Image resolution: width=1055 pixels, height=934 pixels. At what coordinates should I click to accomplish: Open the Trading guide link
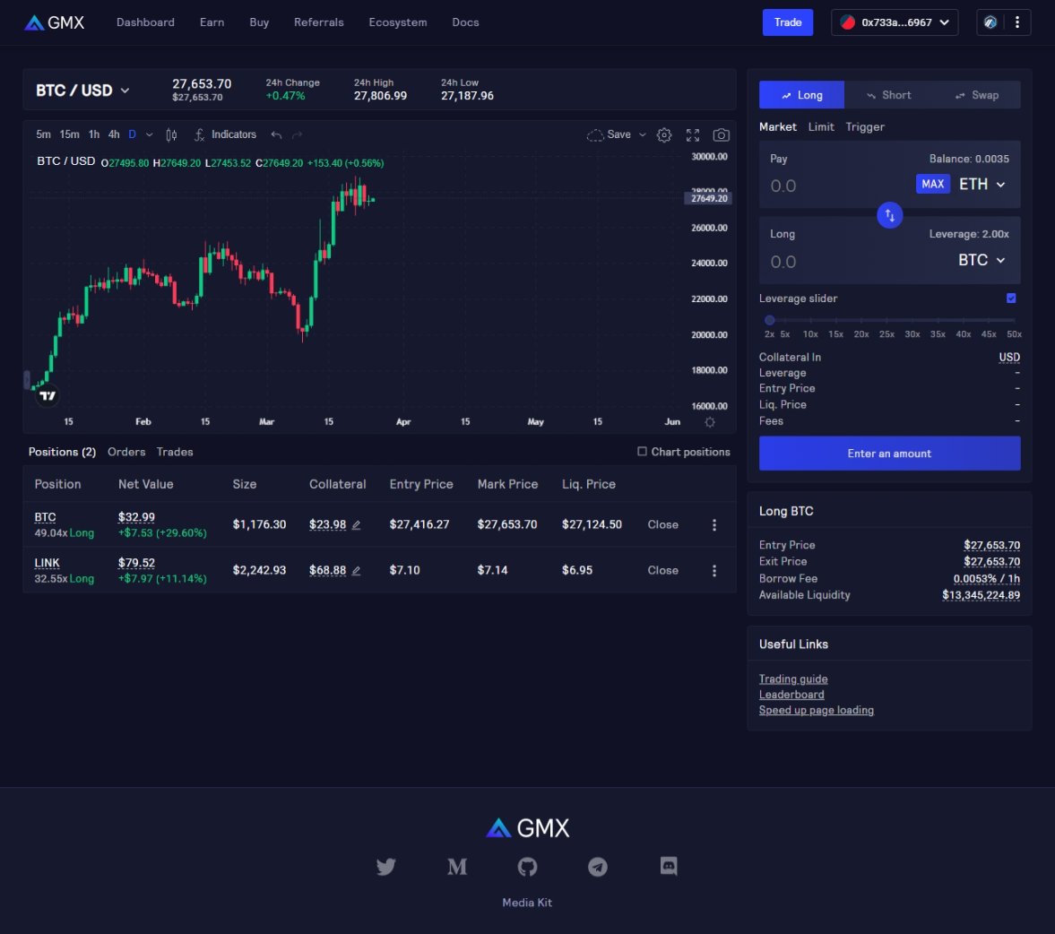pos(793,679)
